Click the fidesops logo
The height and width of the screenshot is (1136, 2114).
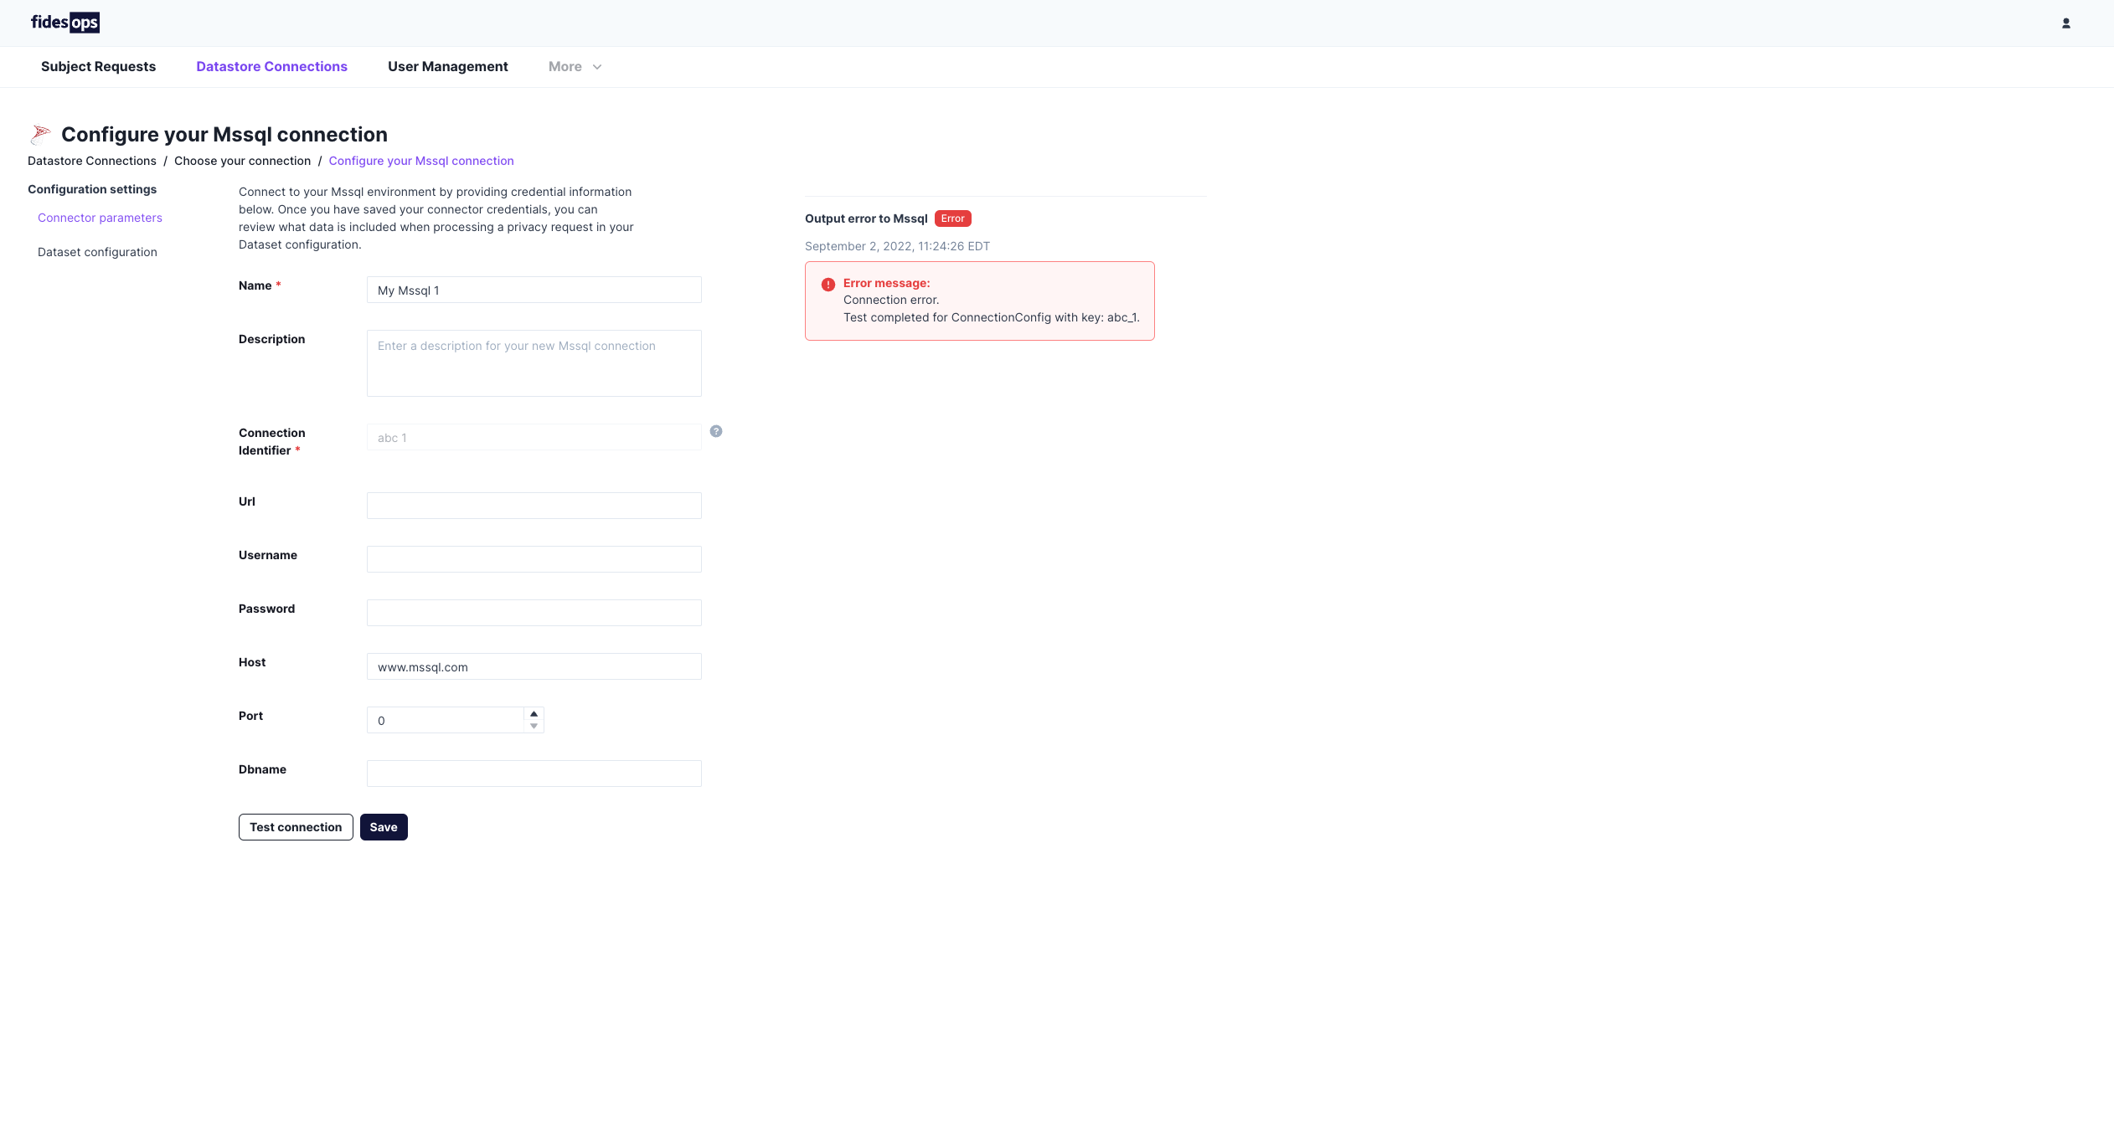point(65,23)
